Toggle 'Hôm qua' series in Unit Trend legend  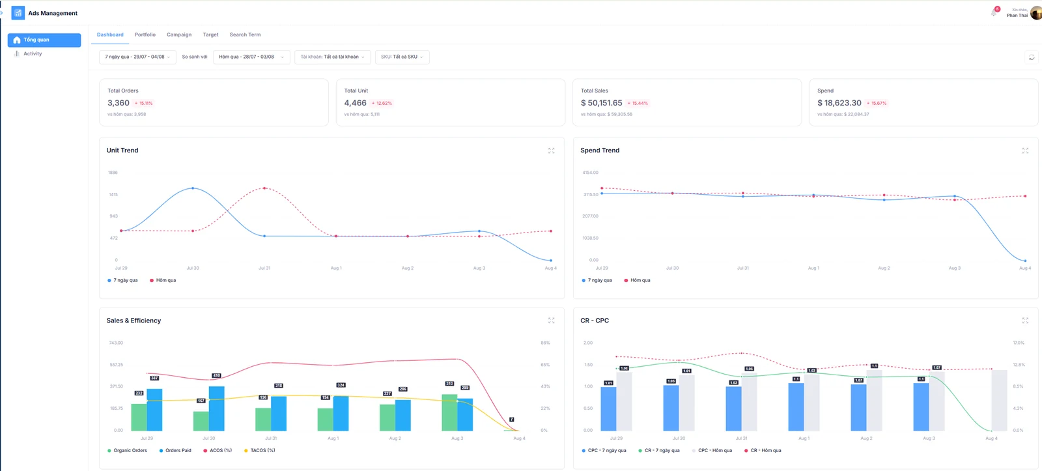[x=163, y=280]
